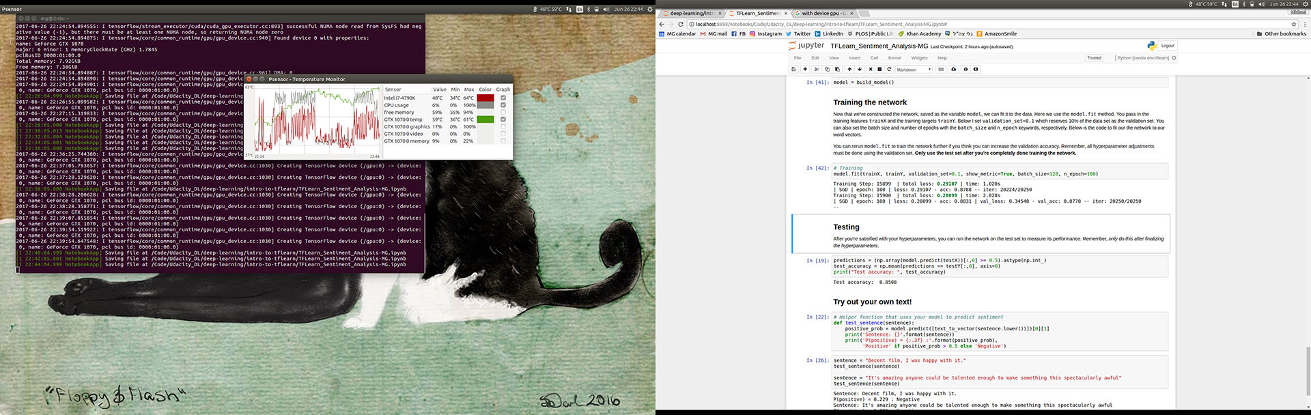Toggle graph checkbox for Intel i7-4790K
The width and height of the screenshot is (1311, 415).
coord(503,98)
